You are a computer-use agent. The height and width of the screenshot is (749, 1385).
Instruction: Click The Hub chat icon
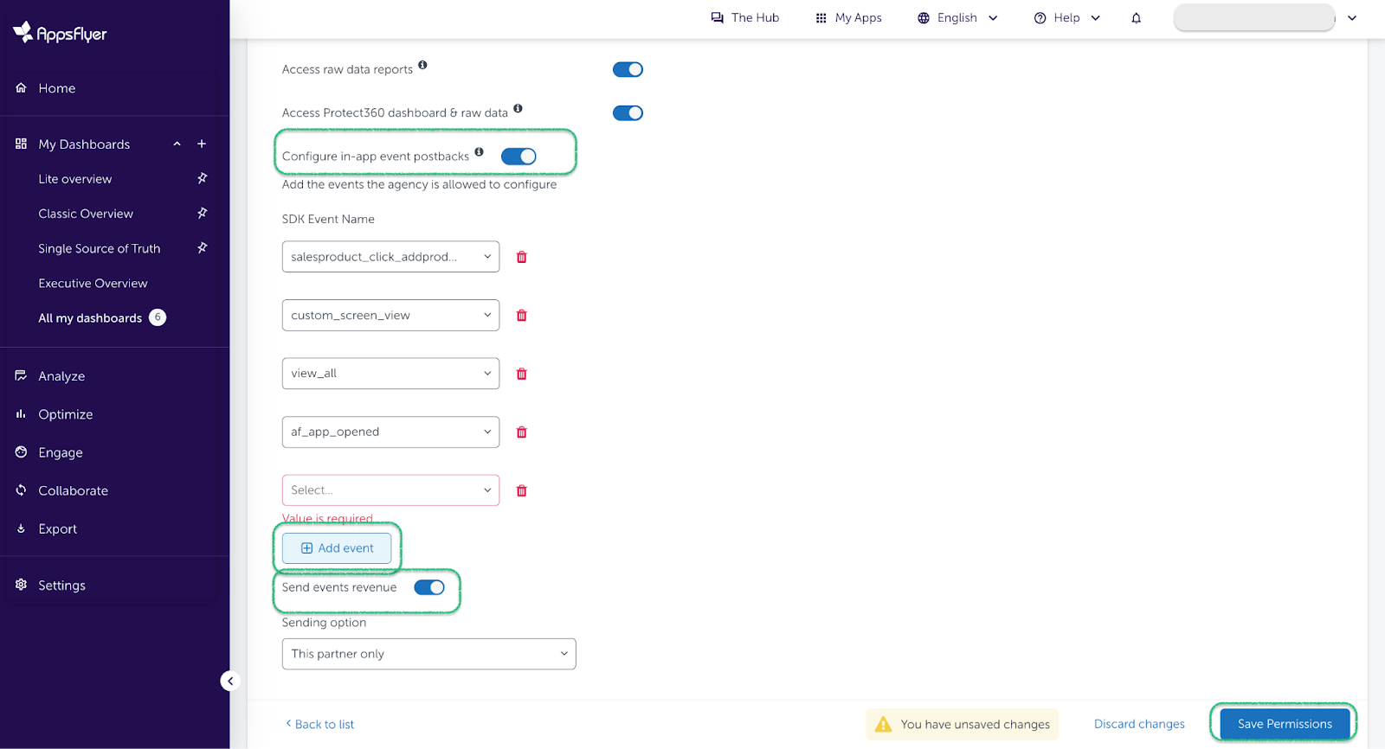[717, 17]
